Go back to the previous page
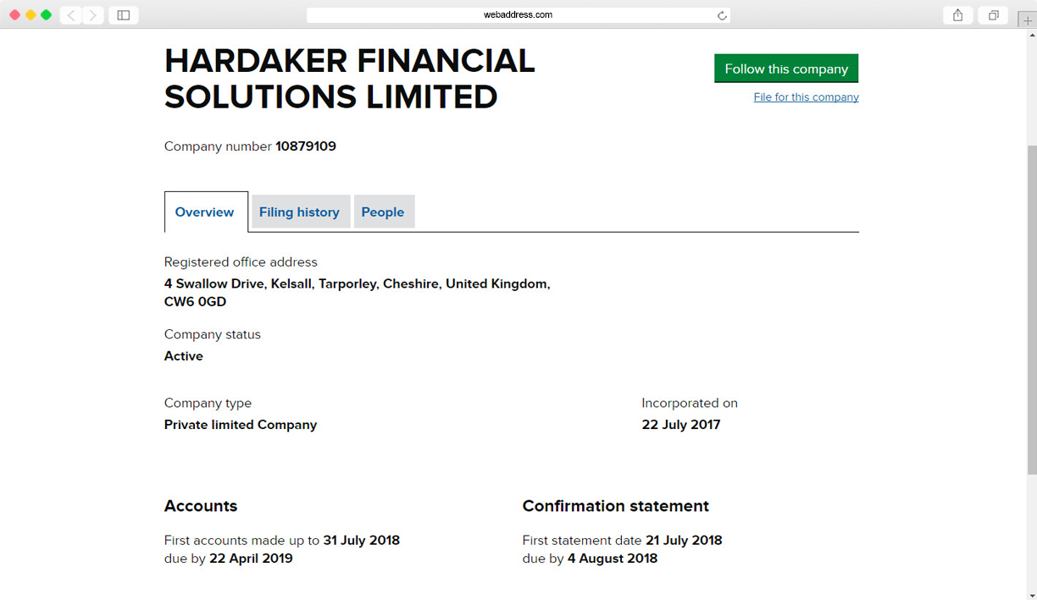This screenshot has height=600, width=1037. point(71,15)
